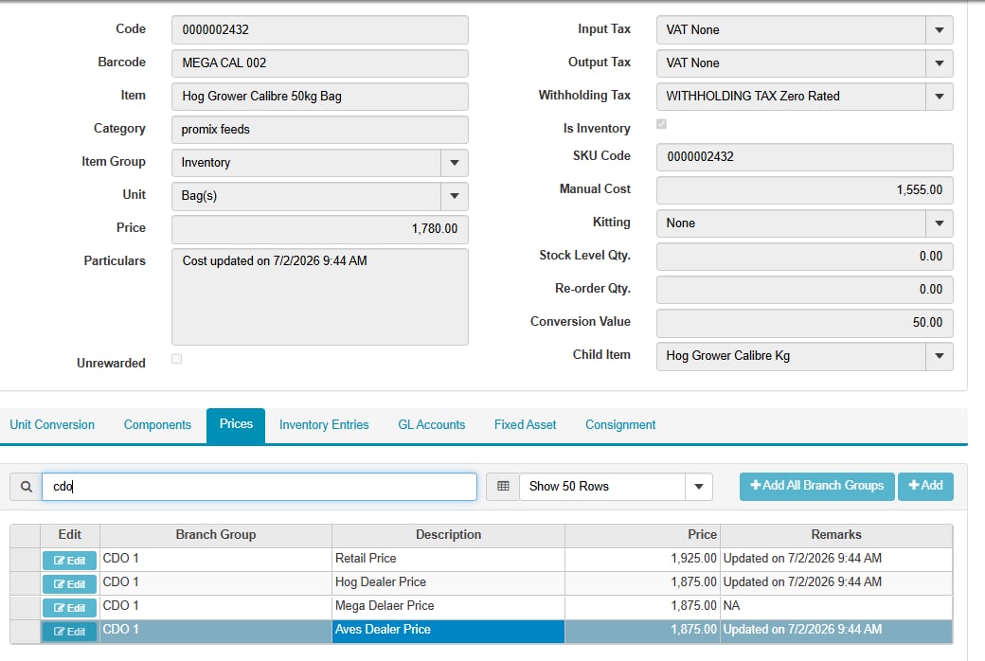This screenshot has height=661, width=985.
Task: Click the Add button
Action: pyautogui.click(x=925, y=487)
